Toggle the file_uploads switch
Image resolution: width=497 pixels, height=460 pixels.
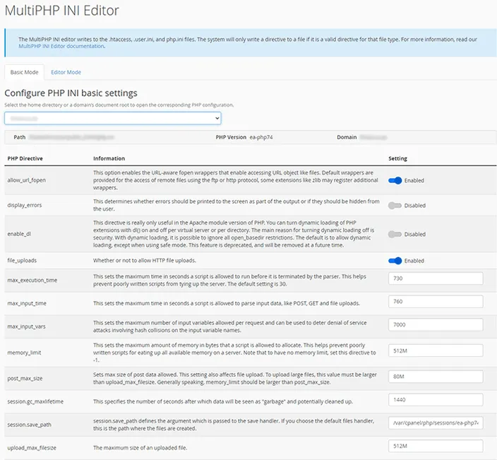click(x=395, y=261)
